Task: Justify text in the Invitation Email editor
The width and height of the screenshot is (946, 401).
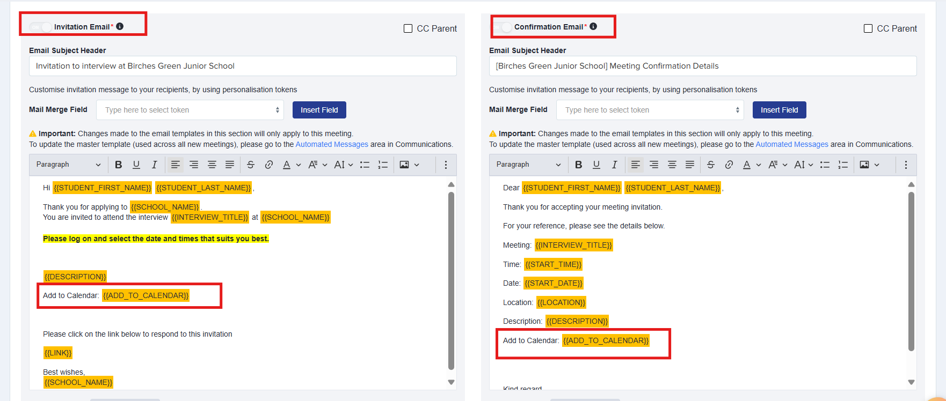Action: click(230, 165)
